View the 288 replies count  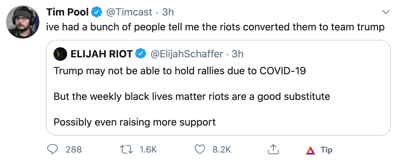[74, 150]
